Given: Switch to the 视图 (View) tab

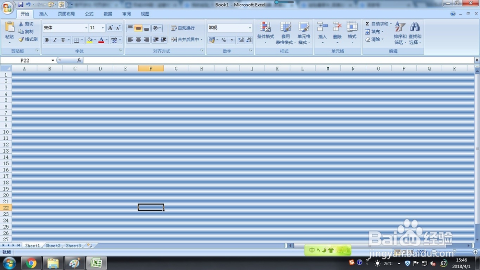Looking at the screenshot, I should [145, 14].
